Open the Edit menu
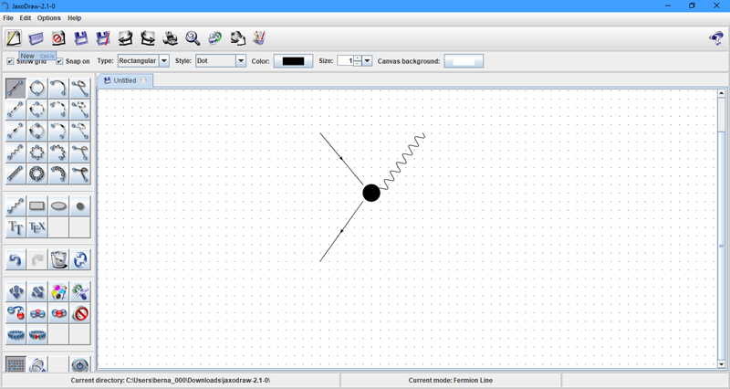 pyautogui.click(x=26, y=18)
